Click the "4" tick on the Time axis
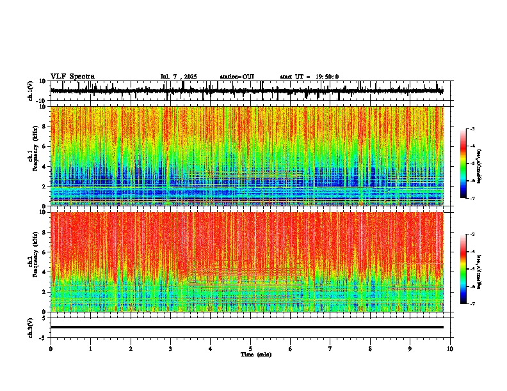 [x=211, y=349]
